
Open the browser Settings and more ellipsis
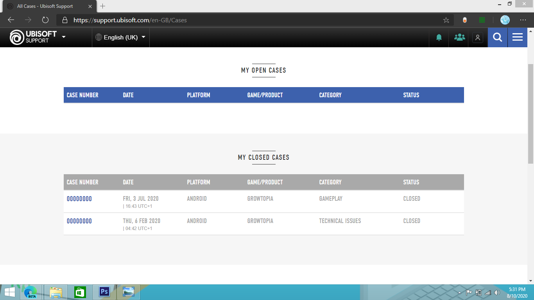tap(523, 20)
